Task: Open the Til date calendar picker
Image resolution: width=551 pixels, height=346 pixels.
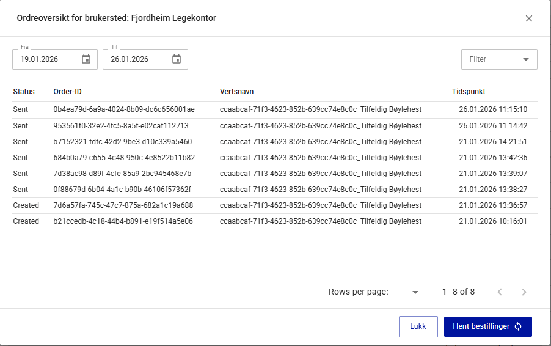Action: tap(177, 59)
